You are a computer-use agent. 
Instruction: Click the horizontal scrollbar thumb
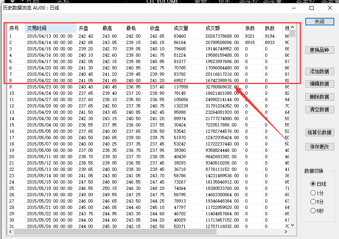click(x=115, y=231)
